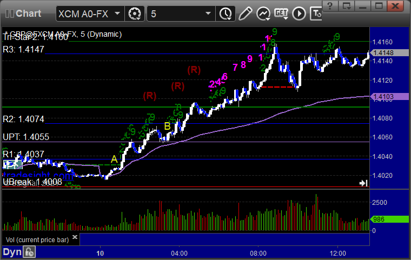
Task: Open the question mark help icon
Action: pos(330,6)
